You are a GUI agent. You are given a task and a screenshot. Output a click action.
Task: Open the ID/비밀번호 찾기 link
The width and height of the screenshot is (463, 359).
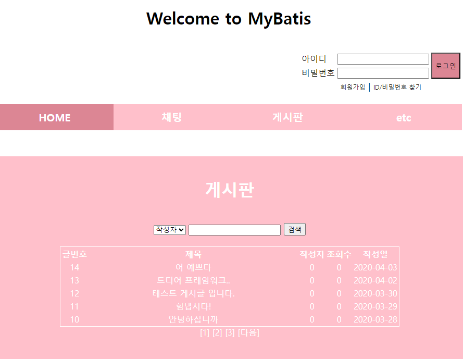[x=397, y=87]
